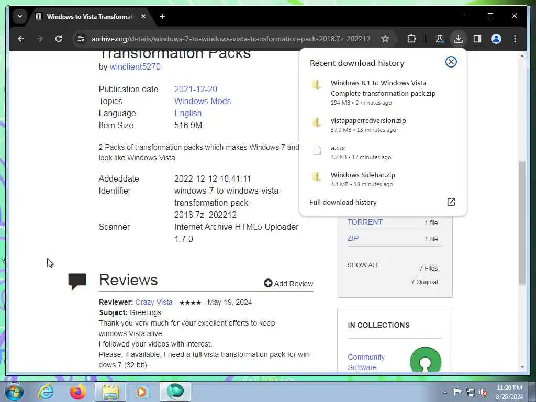Click the 7 Original files link

424,282
